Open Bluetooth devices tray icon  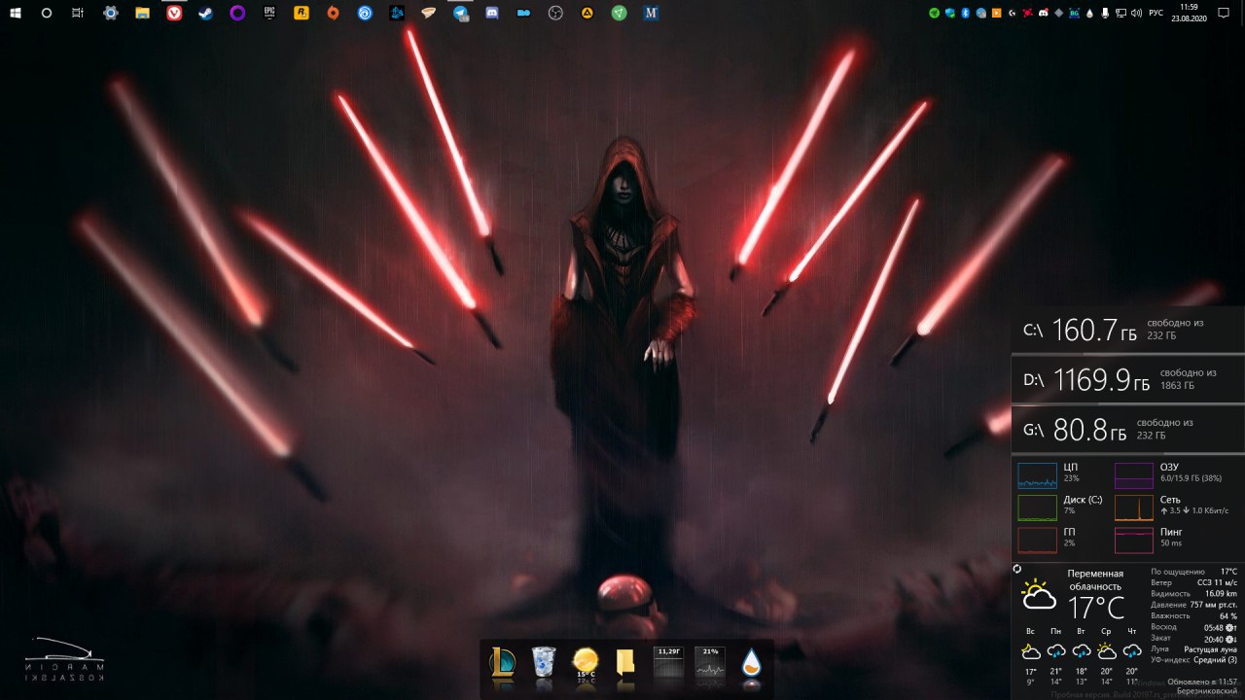pos(966,14)
